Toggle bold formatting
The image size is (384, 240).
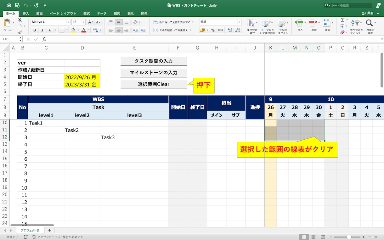pyautogui.click(x=35, y=30)
